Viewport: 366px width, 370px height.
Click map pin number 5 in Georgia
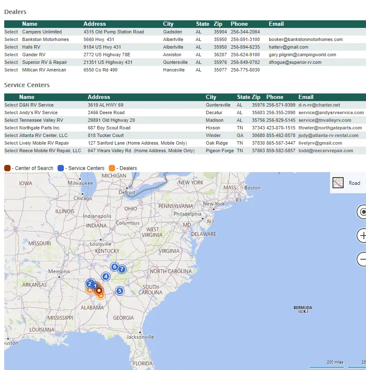tap(120, 291)
